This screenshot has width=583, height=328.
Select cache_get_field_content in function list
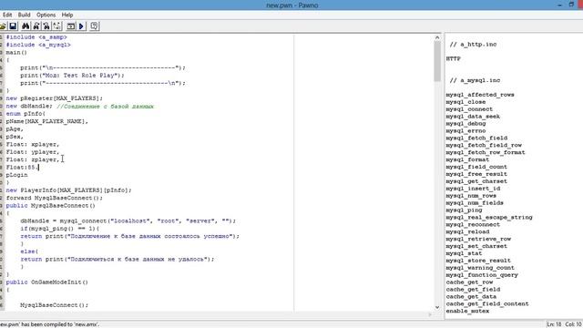[487, 303]
